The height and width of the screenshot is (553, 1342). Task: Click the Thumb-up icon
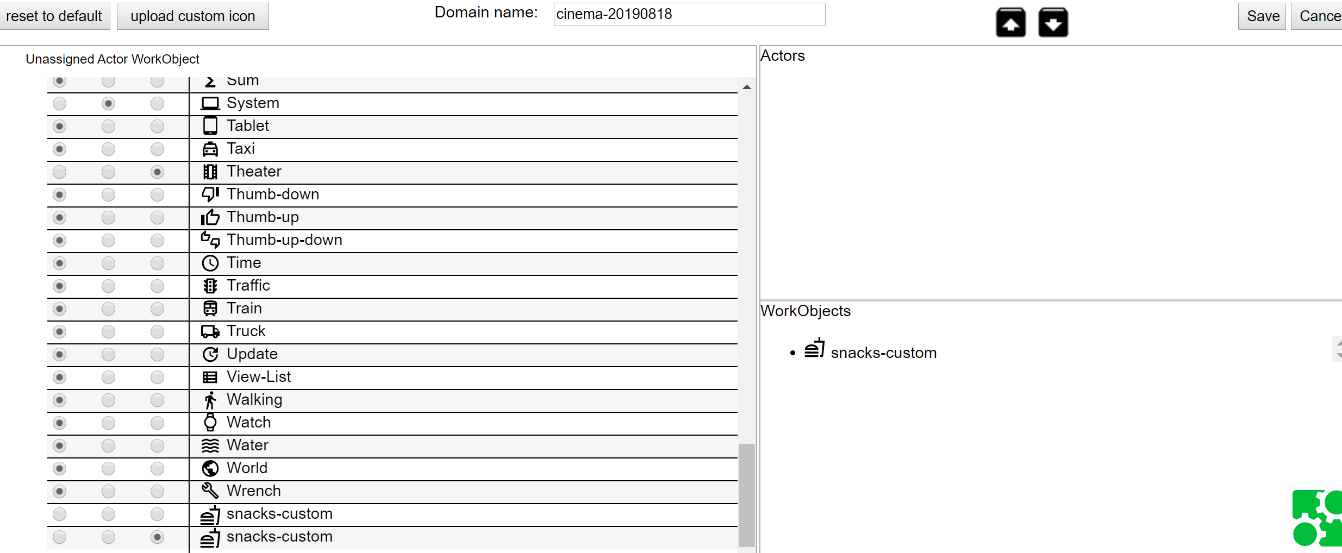click(x=210, y=217)
